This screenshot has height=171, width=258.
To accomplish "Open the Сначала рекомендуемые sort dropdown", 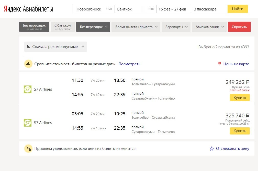I will (x=55, y=47).
